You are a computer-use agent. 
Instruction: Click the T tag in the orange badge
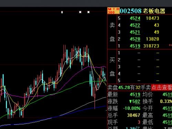[x=114, y=9]
